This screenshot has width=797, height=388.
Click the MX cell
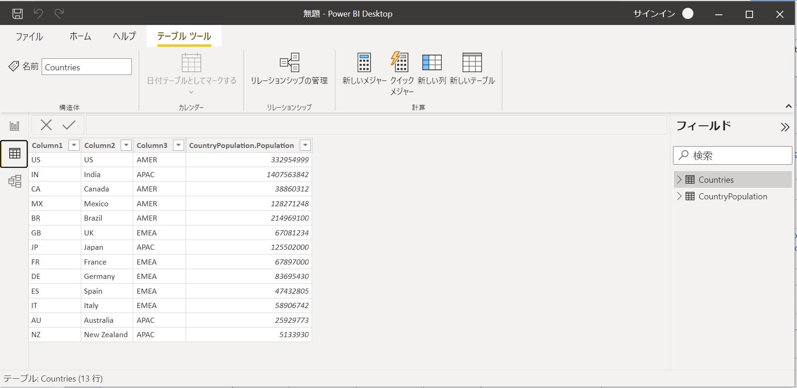coord(55,203)
